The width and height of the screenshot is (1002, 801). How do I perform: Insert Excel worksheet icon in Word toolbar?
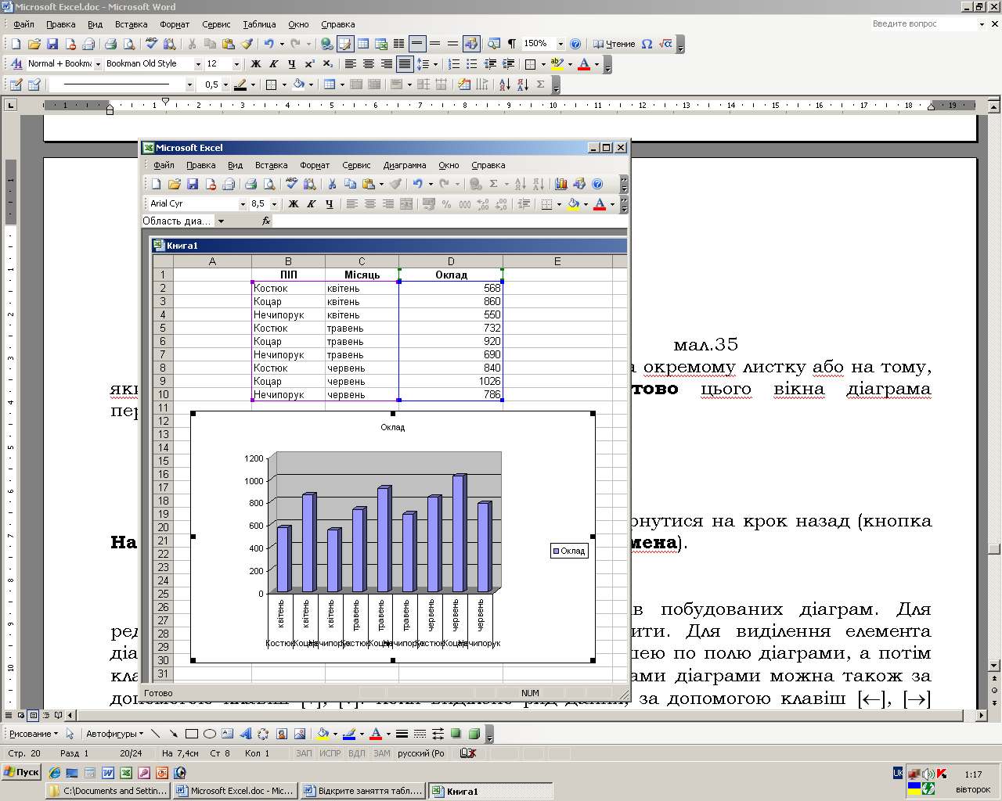381,44
